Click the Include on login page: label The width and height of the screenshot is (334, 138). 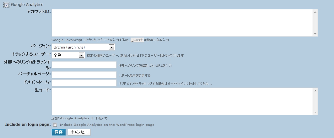pos(28,125)
